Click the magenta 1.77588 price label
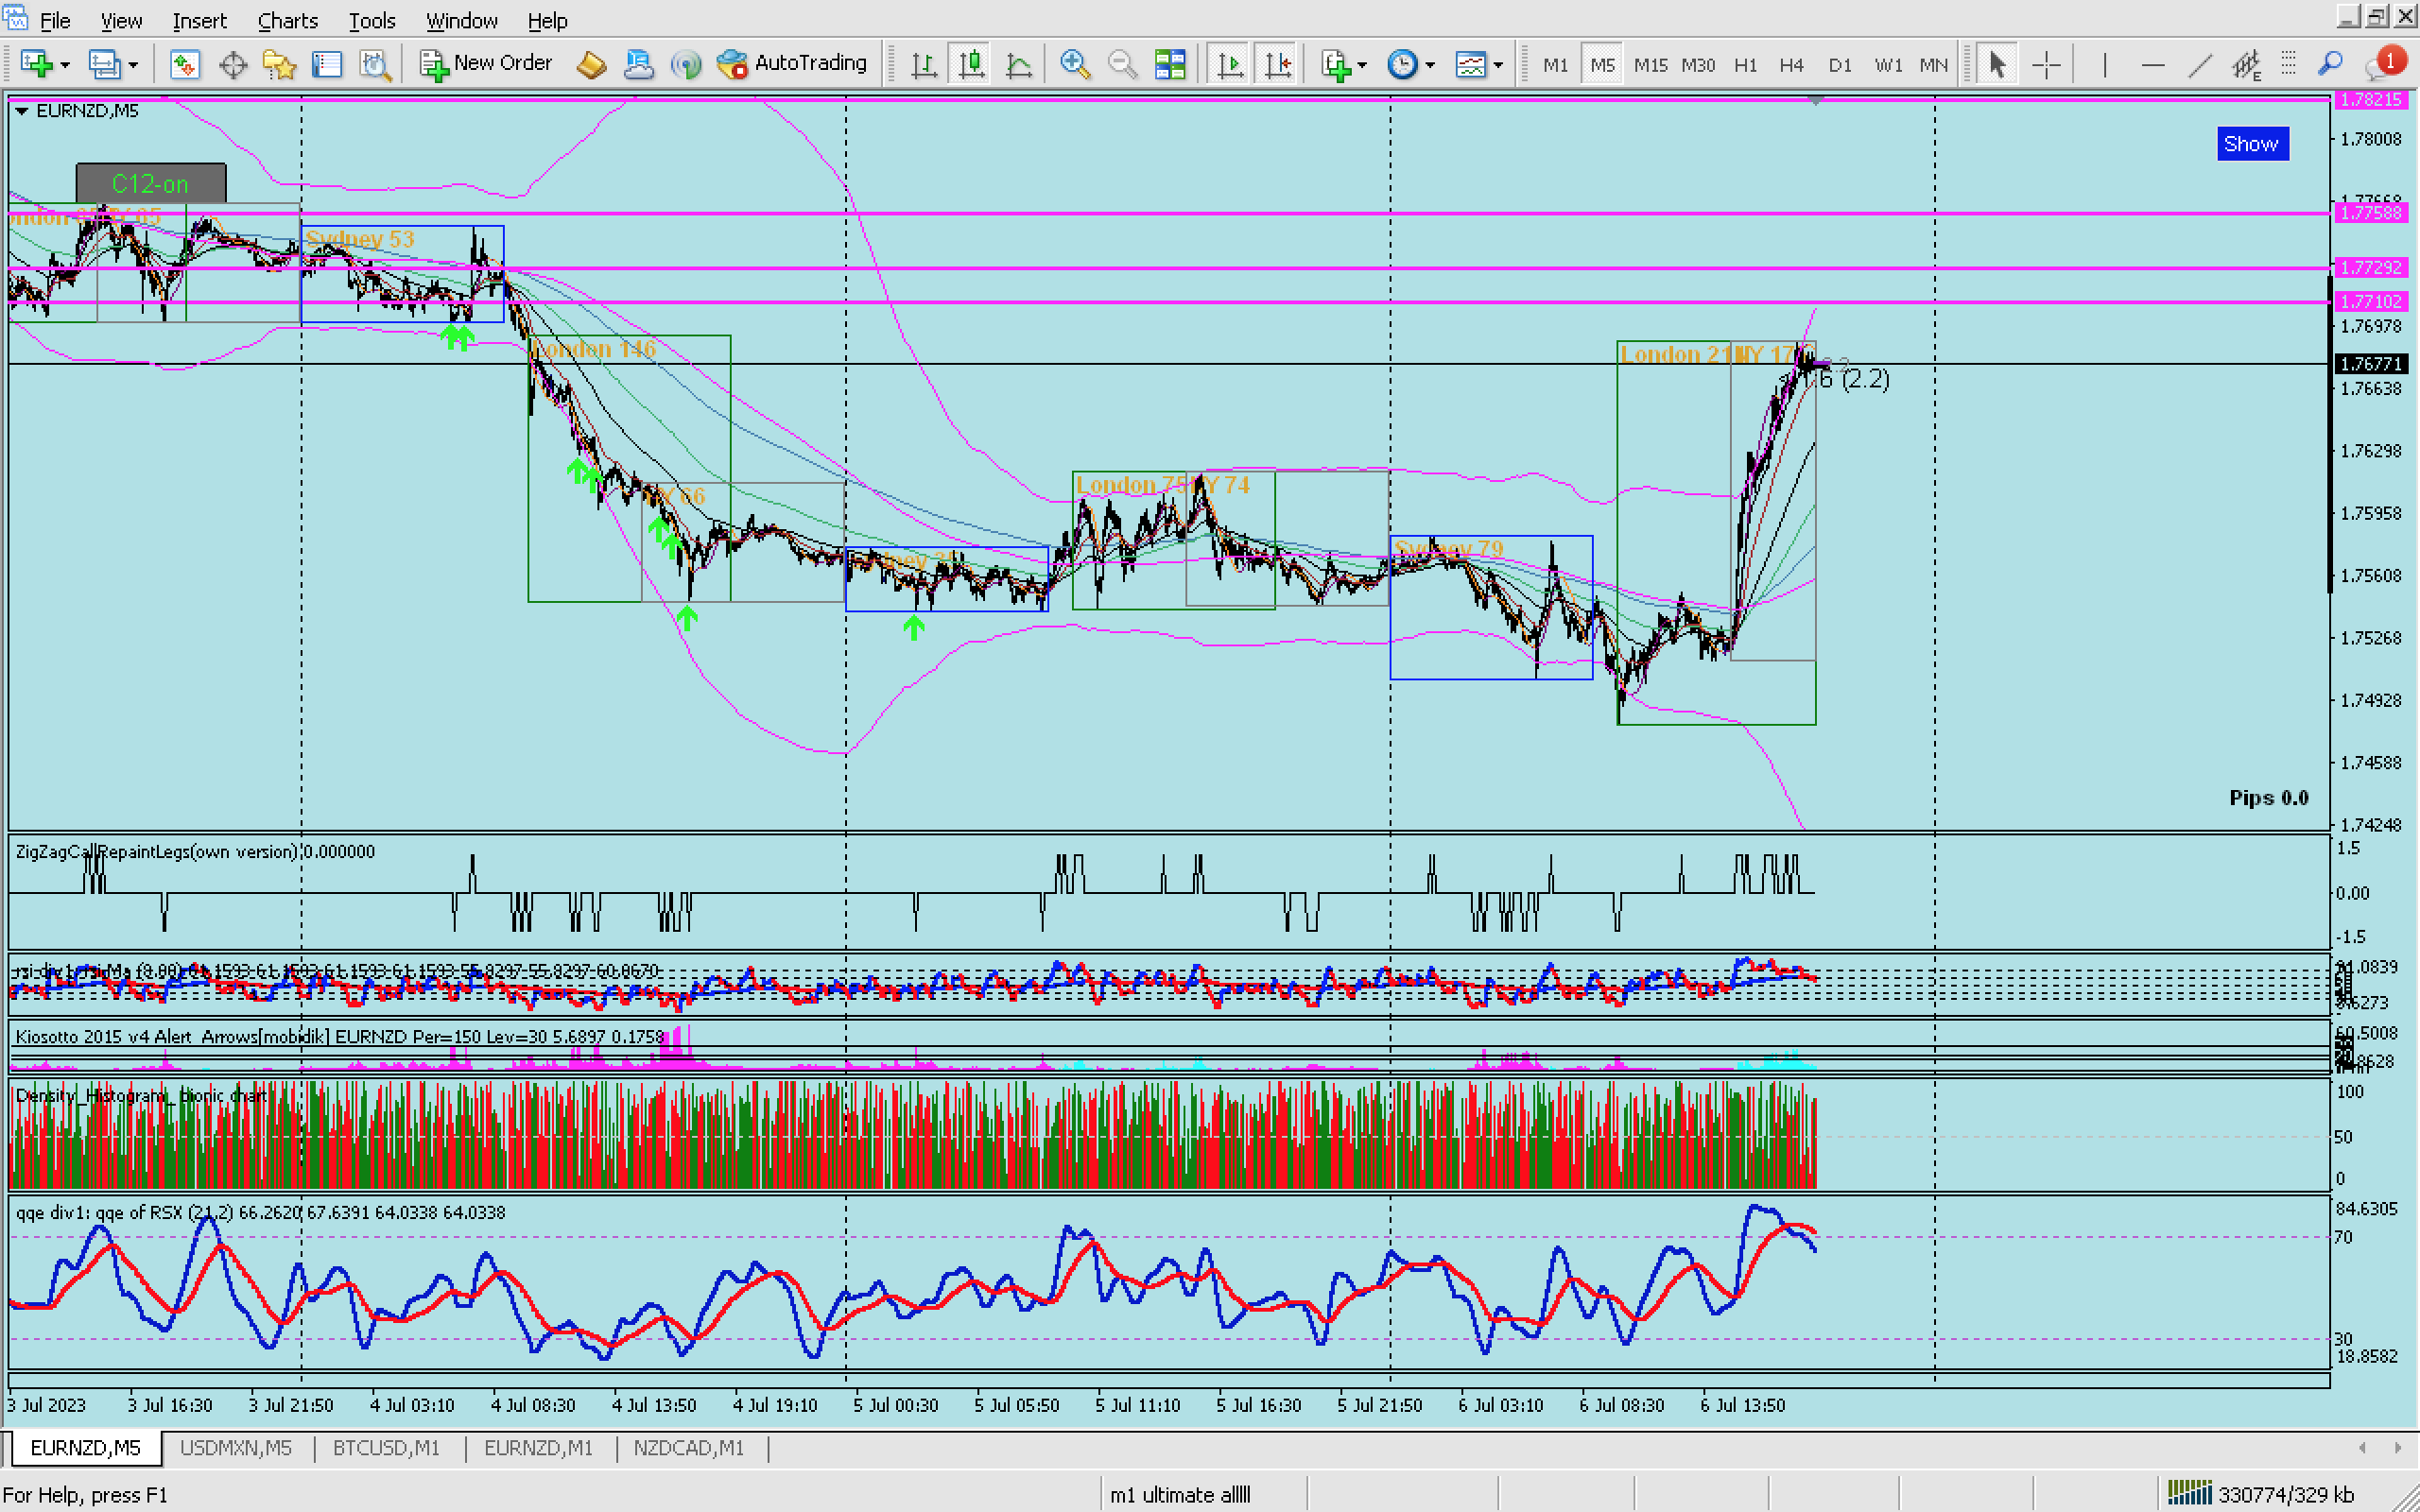The width and height of the screenshot is (2420, 1512). 2370,213
